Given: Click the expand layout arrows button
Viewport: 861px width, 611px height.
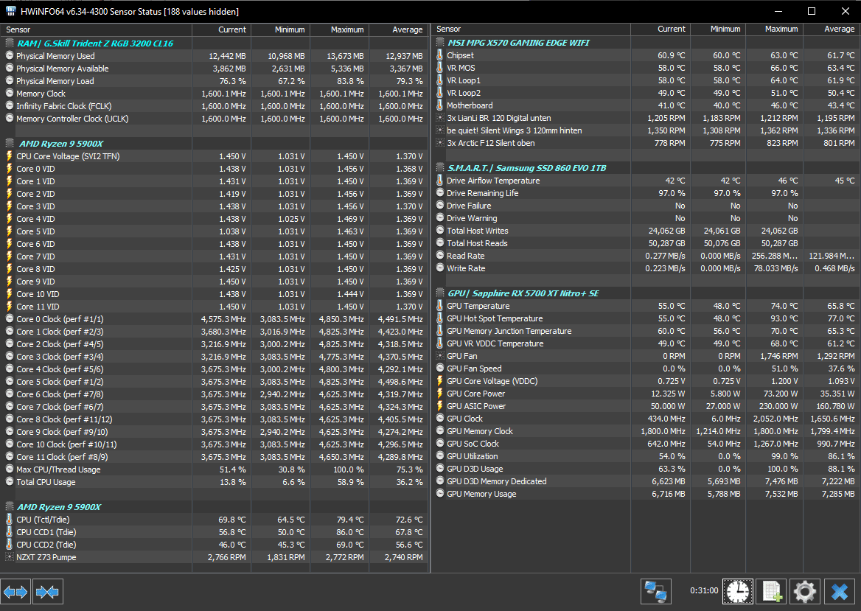Looking at the screenshot, I should 15,592.
